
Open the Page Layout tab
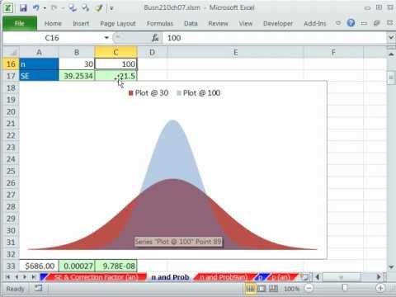click(x=118, y=24)
